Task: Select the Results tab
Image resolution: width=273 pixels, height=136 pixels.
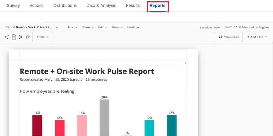Action: (133, 5)
